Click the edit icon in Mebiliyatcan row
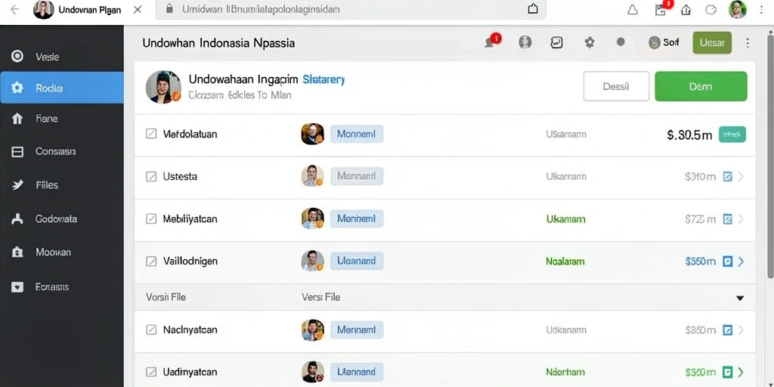This screenshot has width=774, height=387. coord(727,219)
